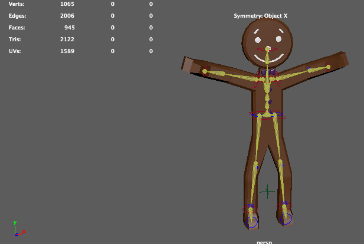Click the Verts count value 1065
364x244 pixels.
[67, 4]
